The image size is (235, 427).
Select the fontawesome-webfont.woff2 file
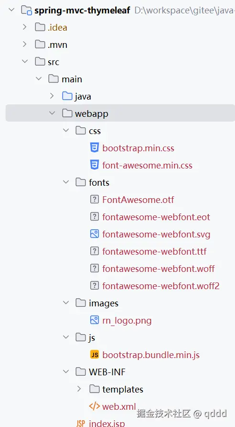coord(161,286)
